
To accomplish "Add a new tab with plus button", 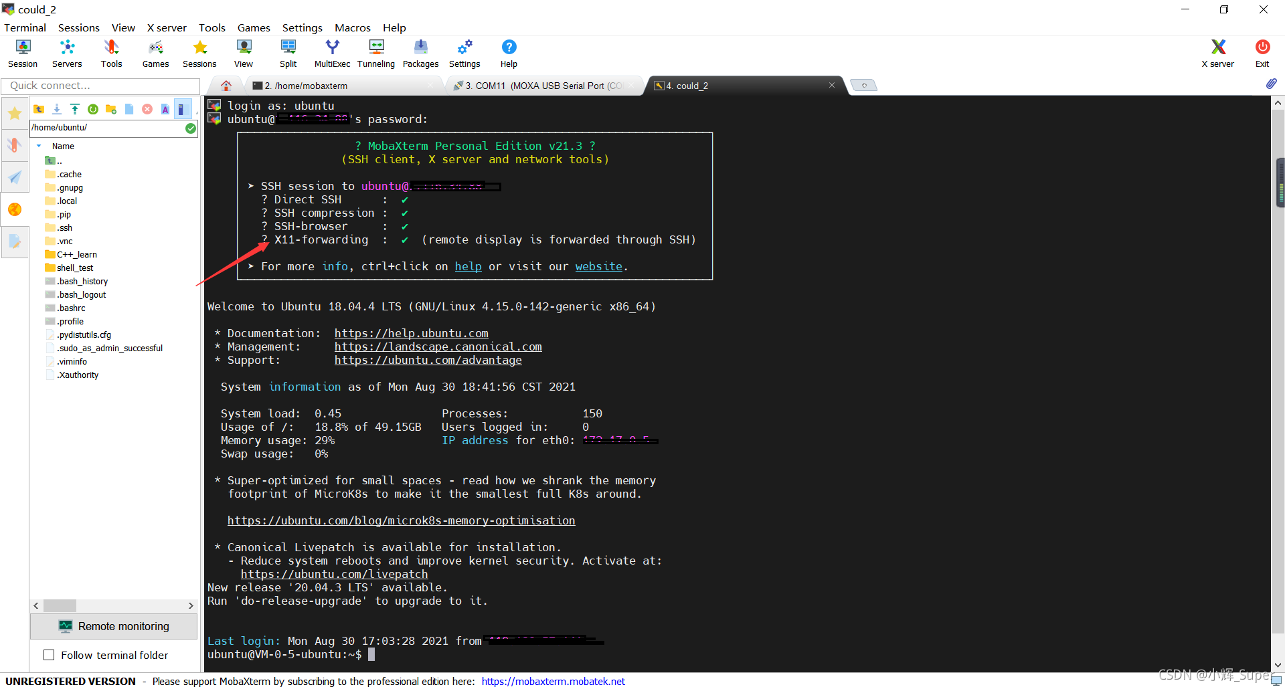I will tap(864, 85).
